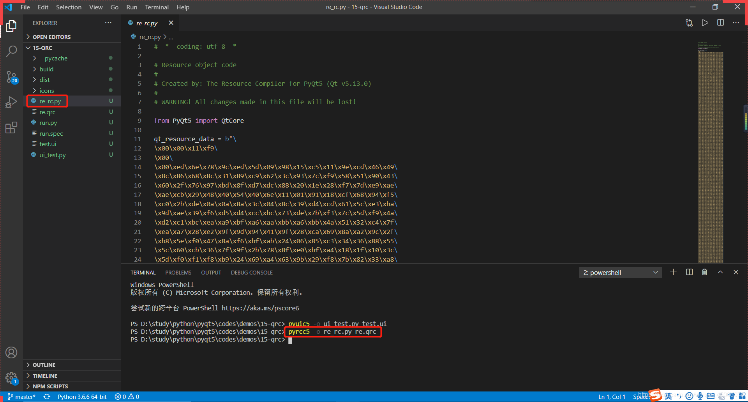The width and height of the screenshot is (748, 402).
Task: Switch to the PROBLEMS panel tab
Action: [x=178, y=273]
